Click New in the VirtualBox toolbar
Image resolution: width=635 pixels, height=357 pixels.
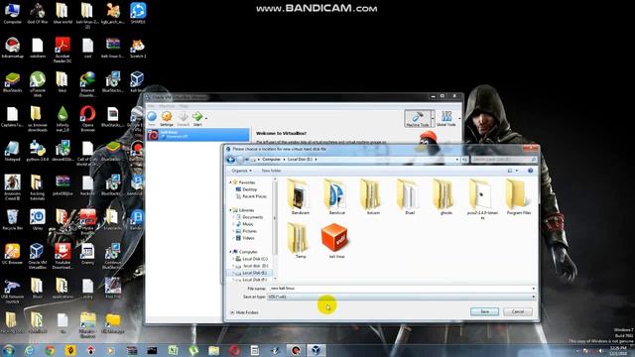click(x=152, y=119)
